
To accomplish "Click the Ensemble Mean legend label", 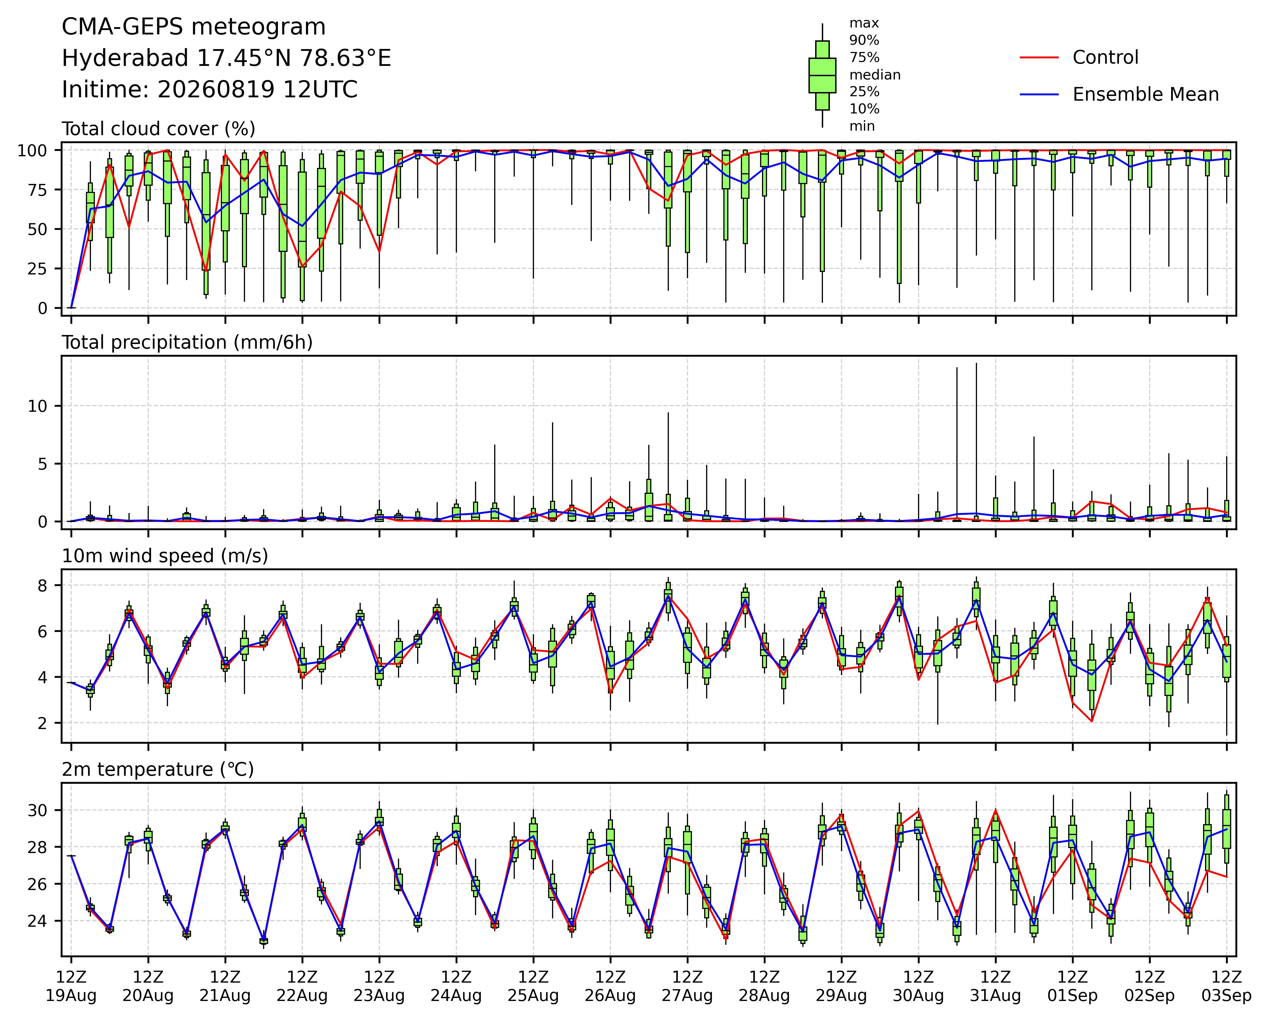I will click(x=1146, y=95).
